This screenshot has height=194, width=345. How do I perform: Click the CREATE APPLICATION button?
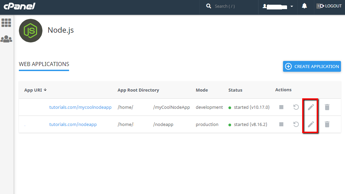point(312,66)
